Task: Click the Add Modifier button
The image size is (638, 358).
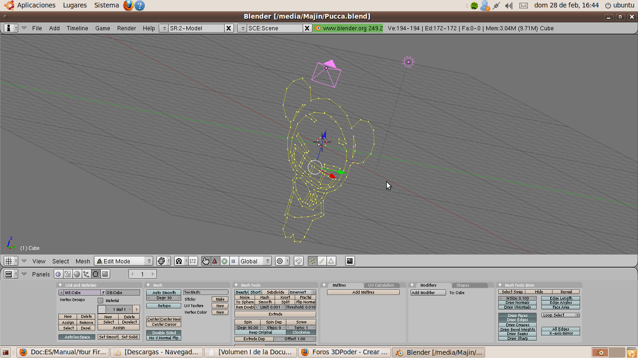Action: tap(429, 293)
